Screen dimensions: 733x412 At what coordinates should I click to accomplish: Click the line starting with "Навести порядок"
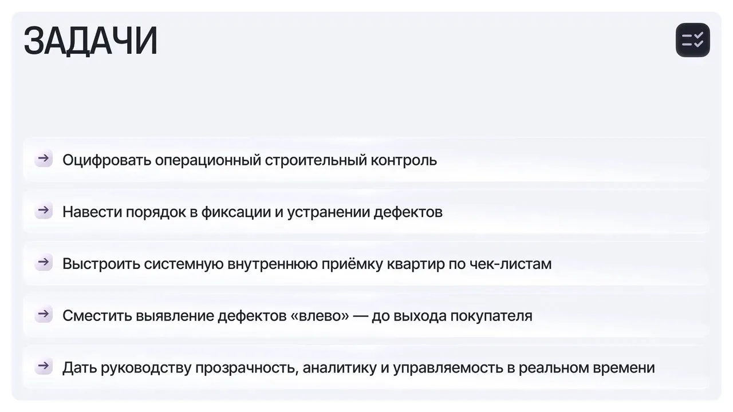(x=252, y=212)
